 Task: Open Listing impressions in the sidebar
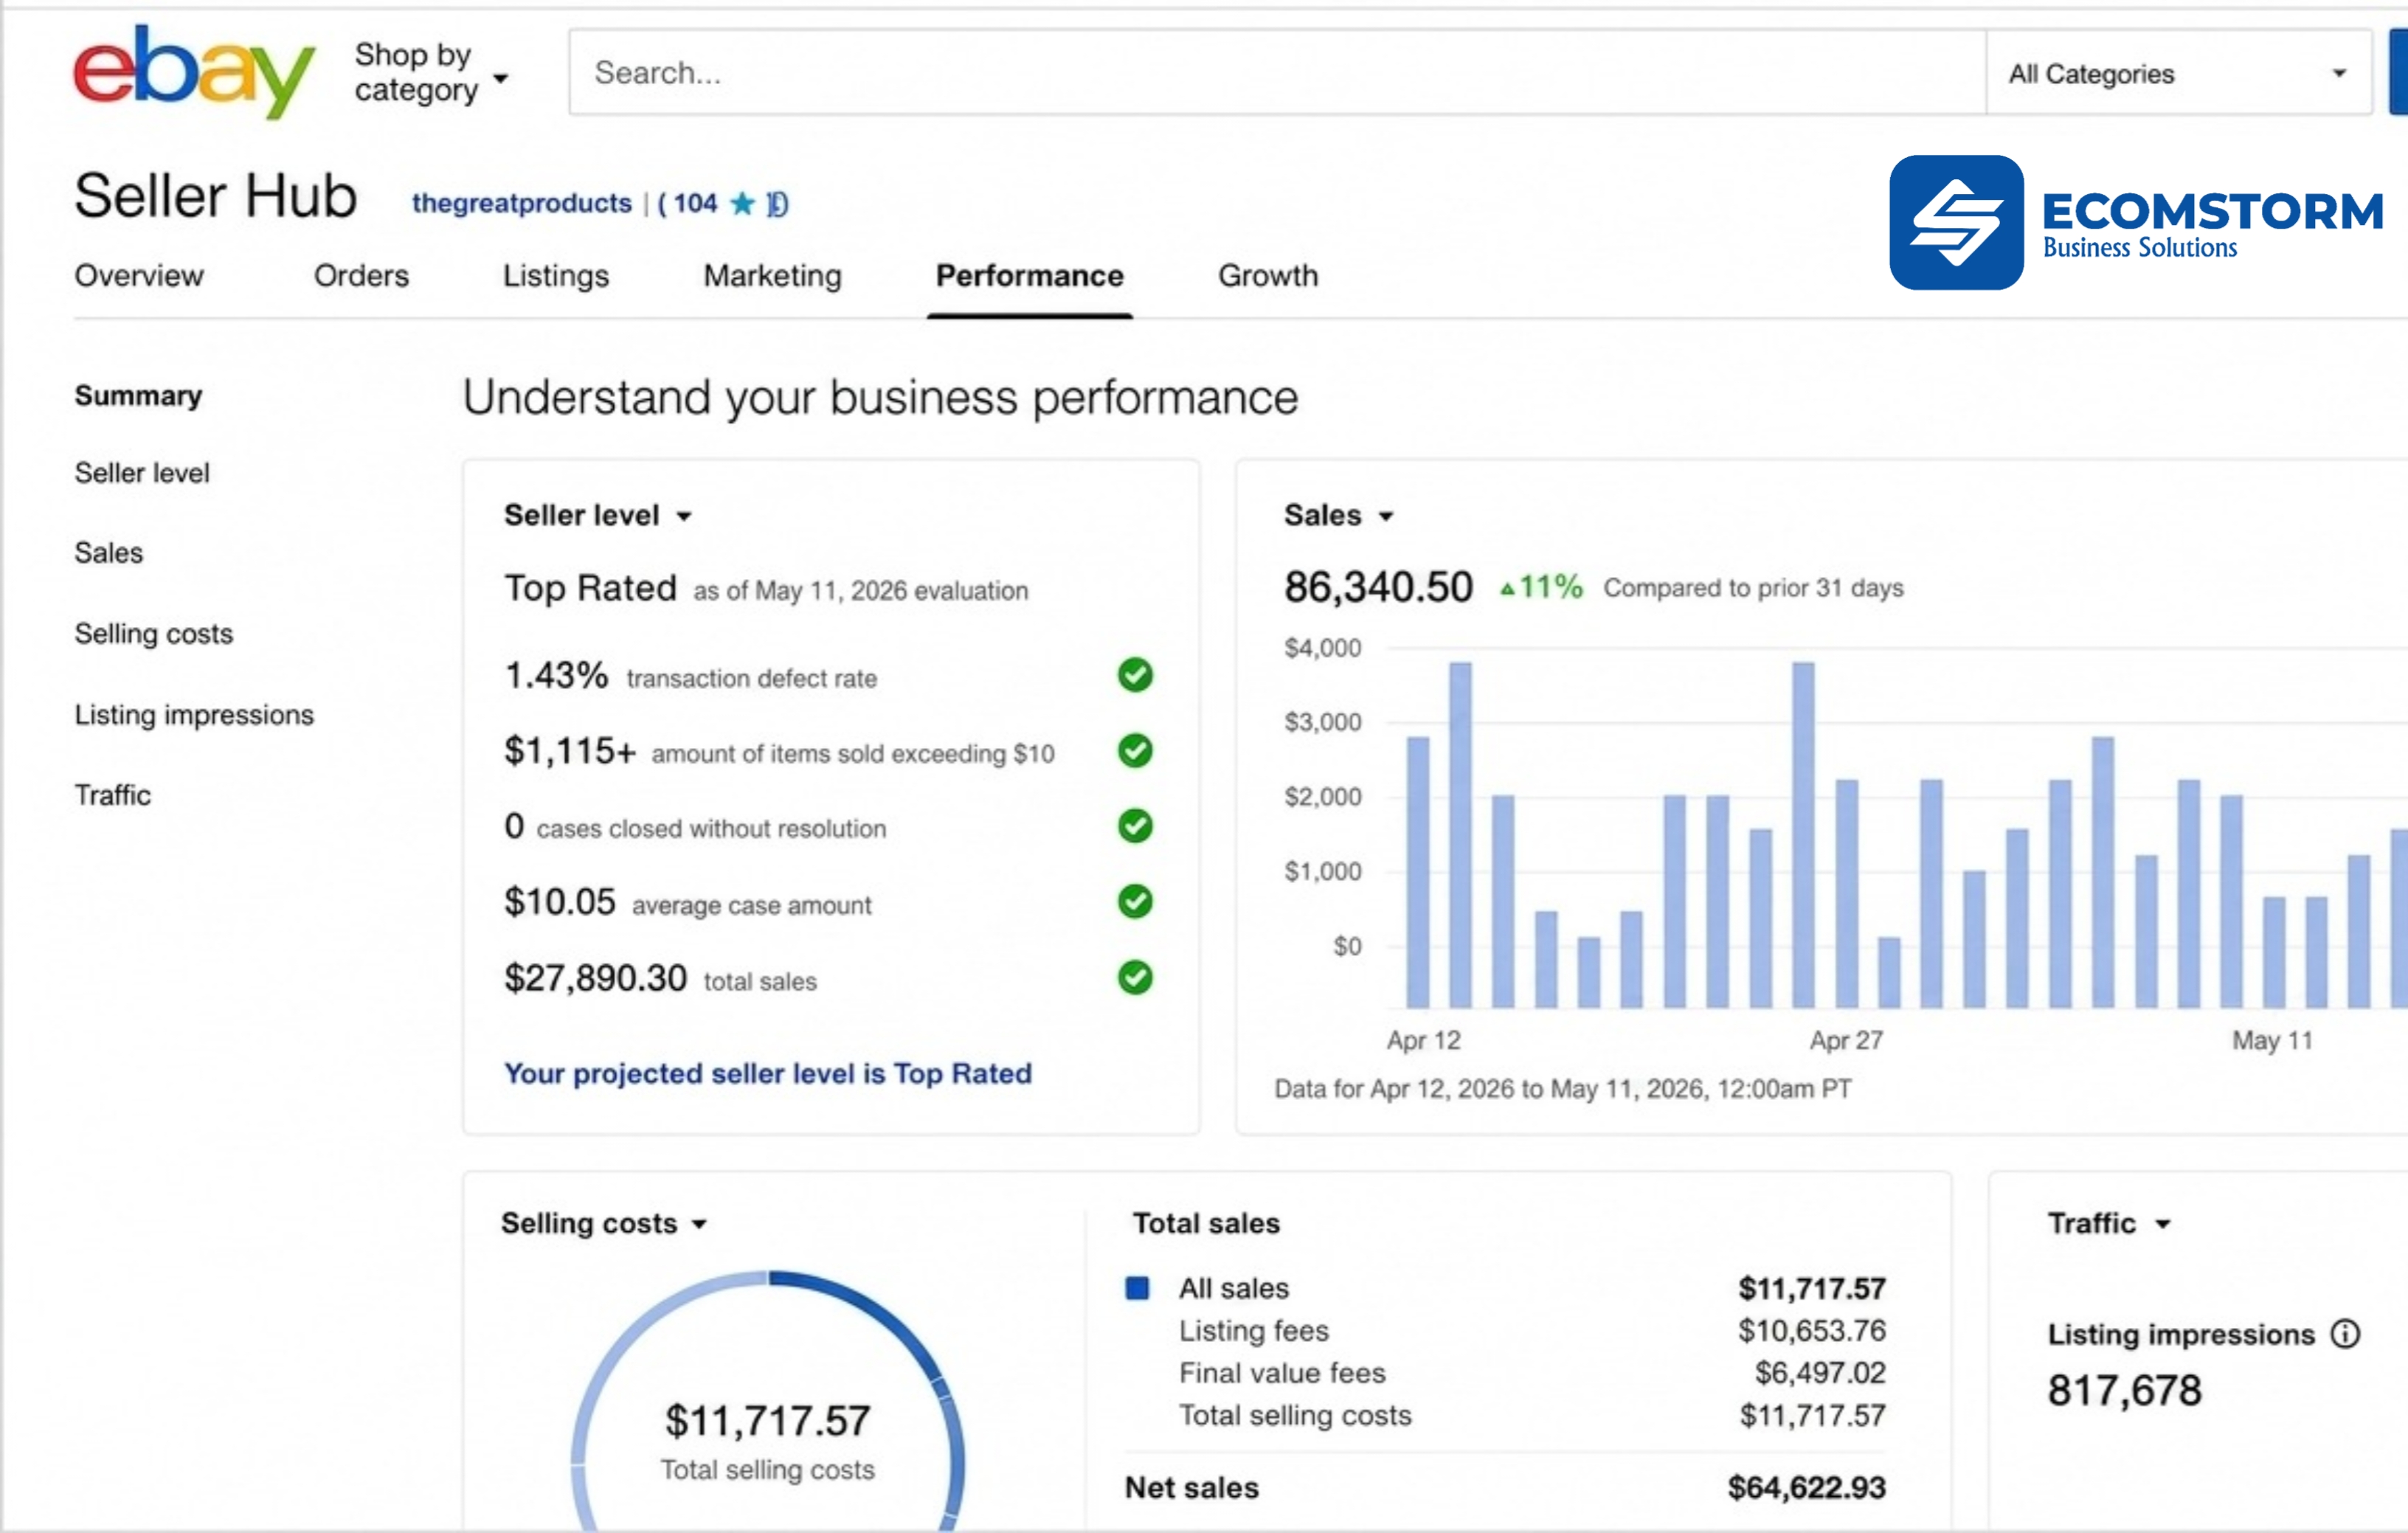(194, 715)
